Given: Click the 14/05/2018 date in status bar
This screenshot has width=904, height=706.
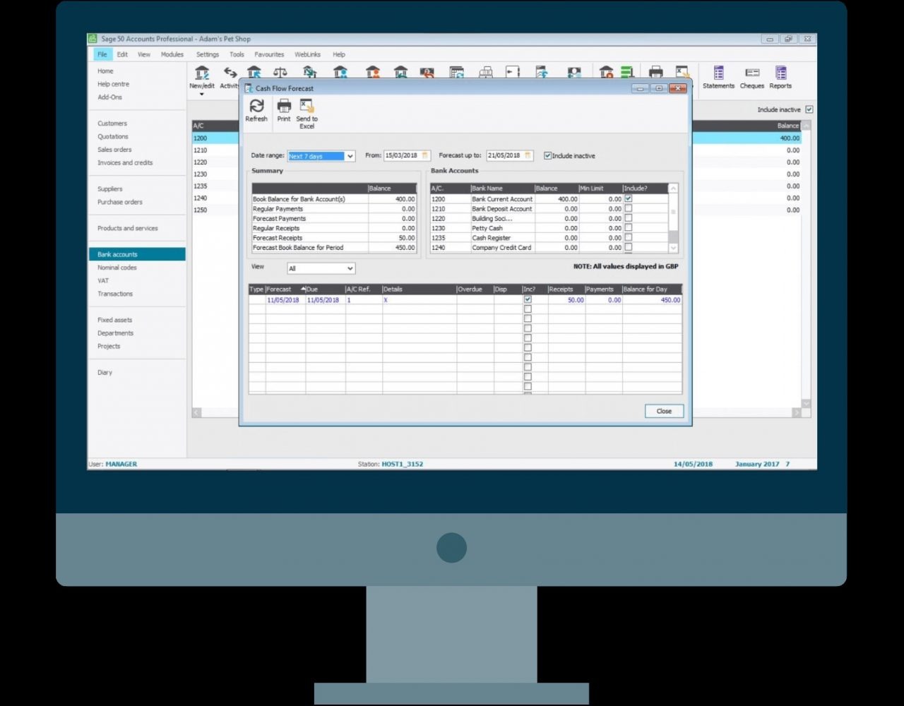Looking at the screenshot, I should point(693,464).
